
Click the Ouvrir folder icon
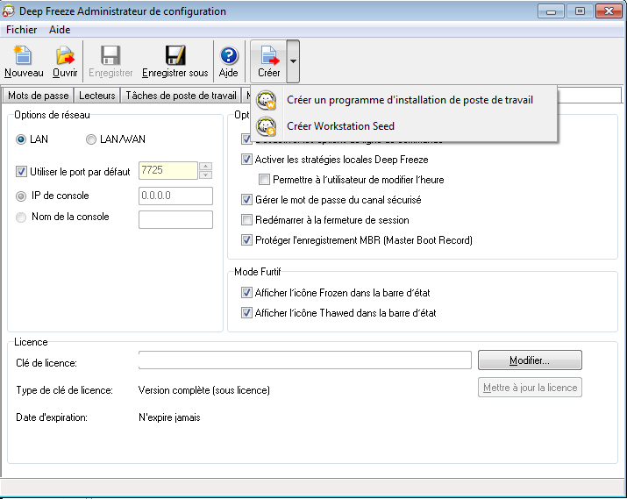click(65, 55)
